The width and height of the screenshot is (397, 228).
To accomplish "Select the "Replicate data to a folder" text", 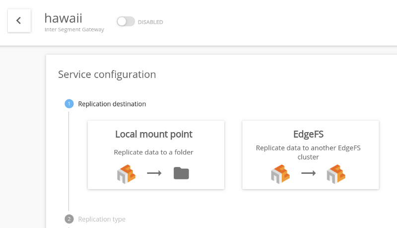I will (x=154, y=152).
